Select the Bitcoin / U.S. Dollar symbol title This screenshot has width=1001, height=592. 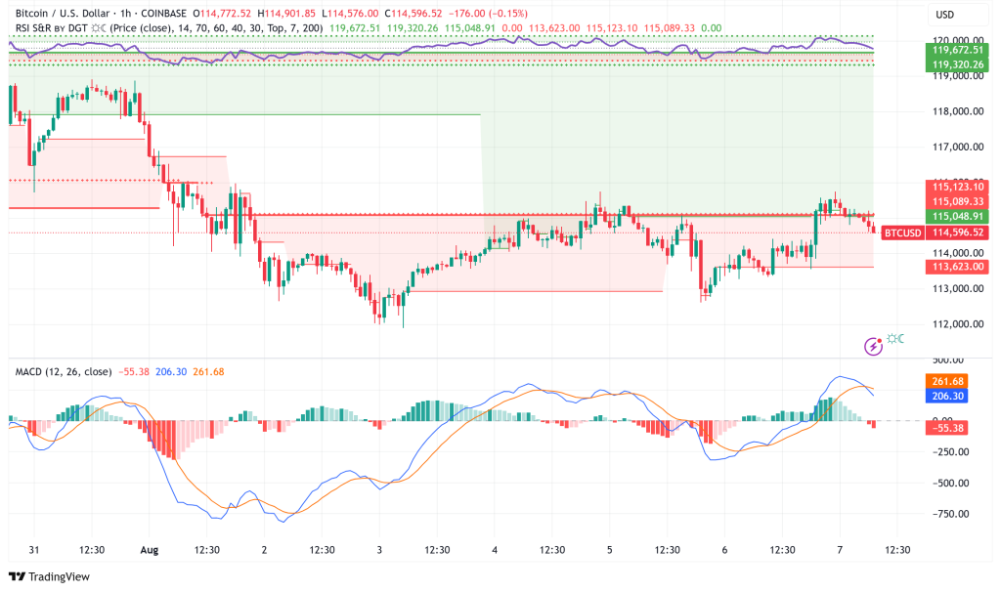pyautogui.click(x=62, y=14)
